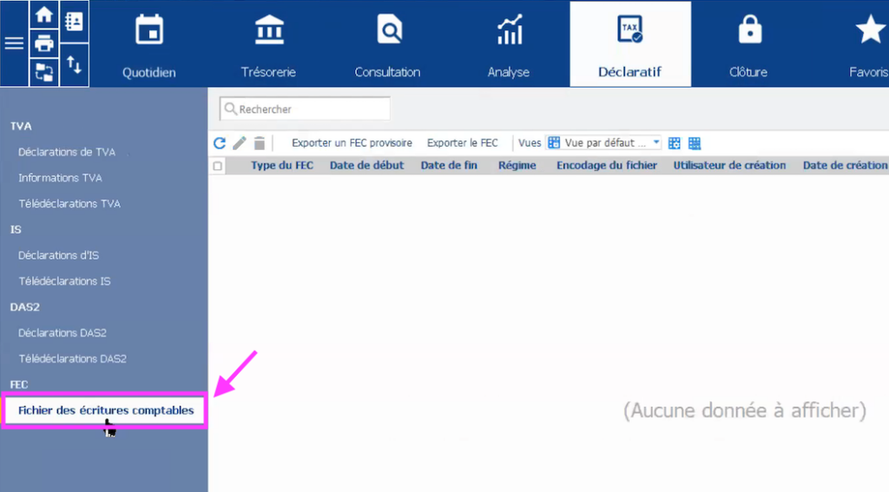Open Télédéclarations DAS2
This screenshot has width=889, height=492.
click(73, 358)
